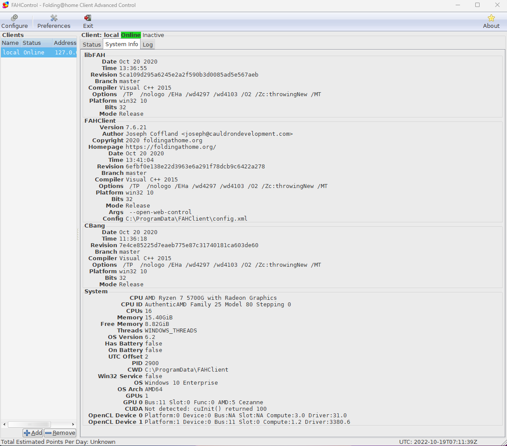The width and height of the screenshot is (507, 446).
Task: Click the right arrow of clients scrollbar
Action: click(x=73, y=424)
